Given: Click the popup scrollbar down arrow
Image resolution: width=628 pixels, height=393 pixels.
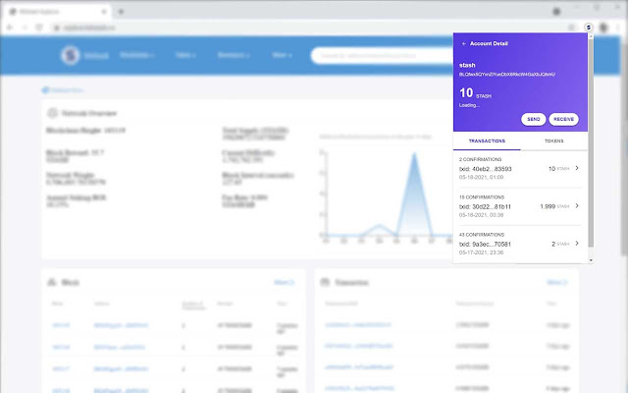Looking at the screenshot, I should (x=591, y=260).
